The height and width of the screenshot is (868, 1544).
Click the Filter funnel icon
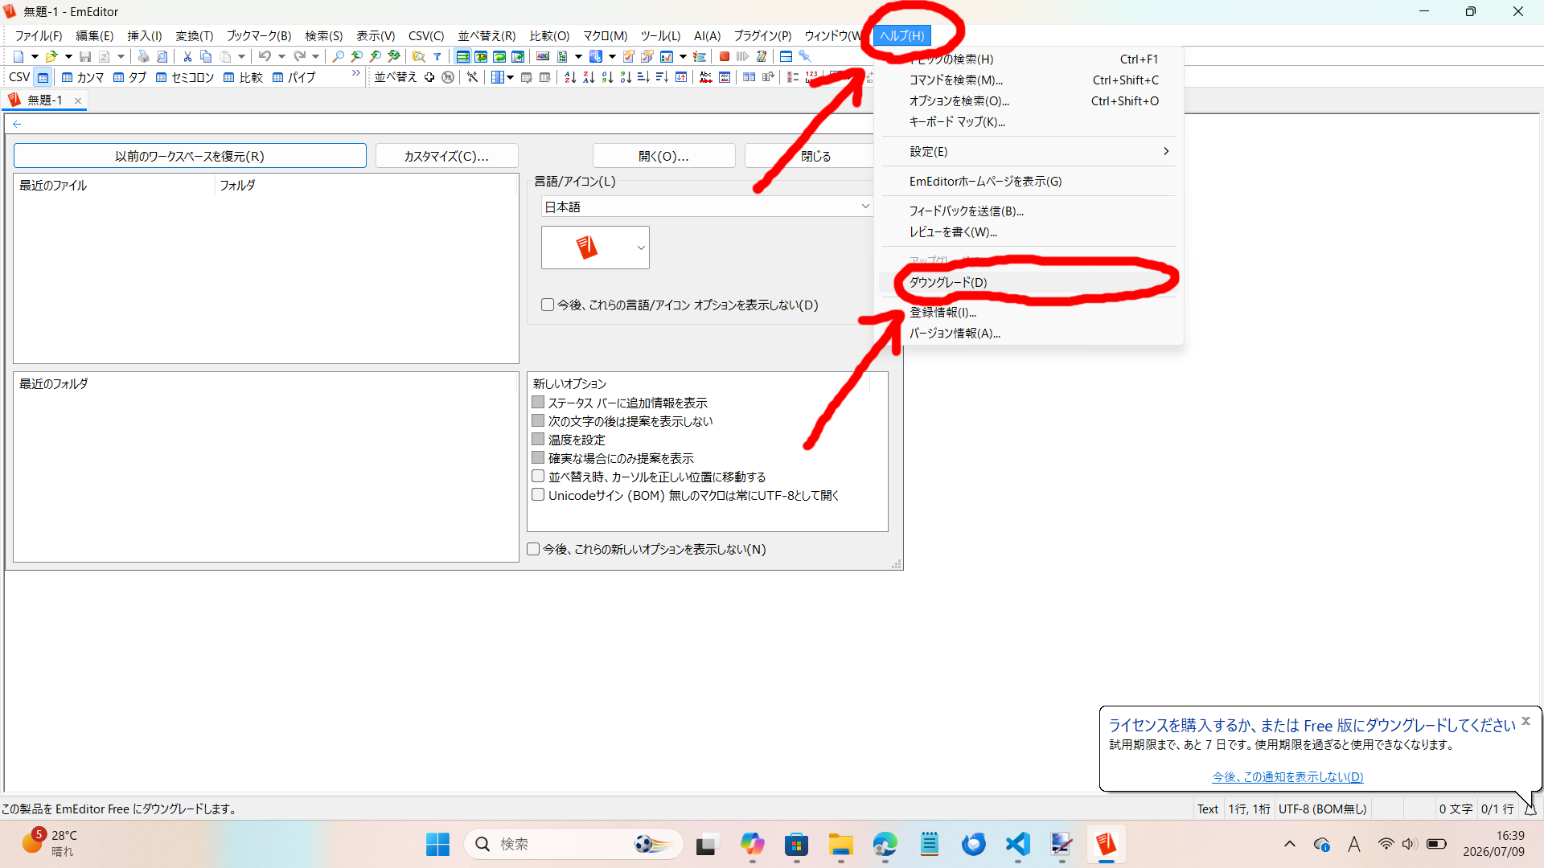437,56
